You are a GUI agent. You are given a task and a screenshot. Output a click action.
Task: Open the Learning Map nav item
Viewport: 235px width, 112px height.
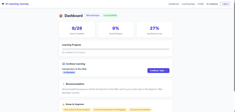click(x=188, y=4)
